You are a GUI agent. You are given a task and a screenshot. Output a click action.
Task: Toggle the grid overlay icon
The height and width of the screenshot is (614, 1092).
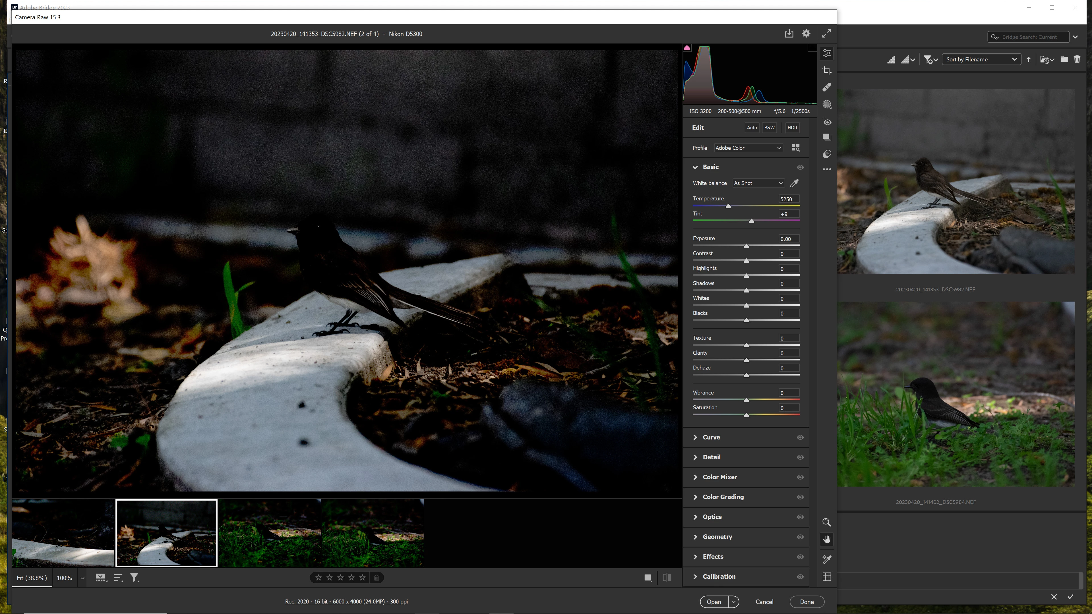827,577
